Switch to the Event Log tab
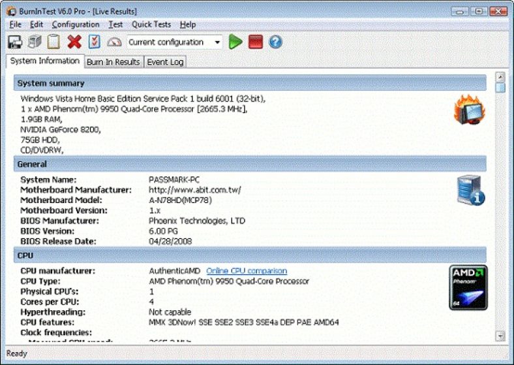The height and width of the screenshot is (365, 514). pos(166,62)
